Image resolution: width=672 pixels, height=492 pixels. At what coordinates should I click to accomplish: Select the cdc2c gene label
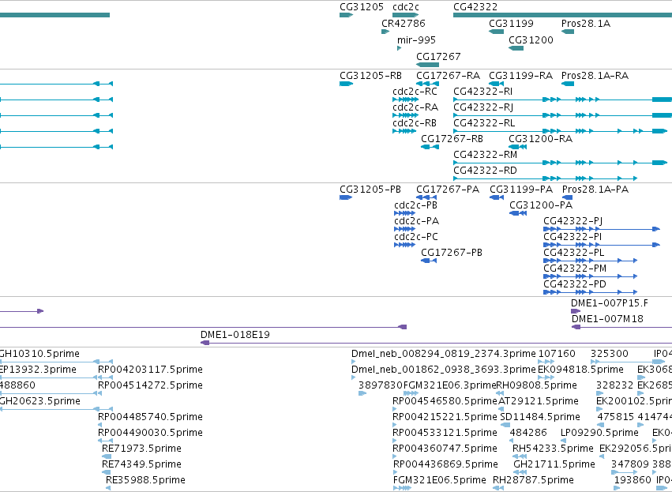pos(405,7)
